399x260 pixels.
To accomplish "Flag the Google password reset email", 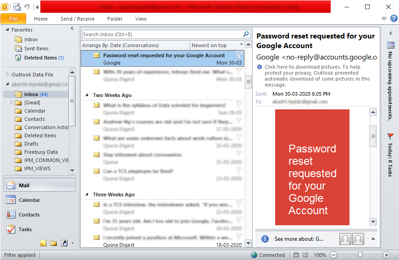I will point(239,54).
